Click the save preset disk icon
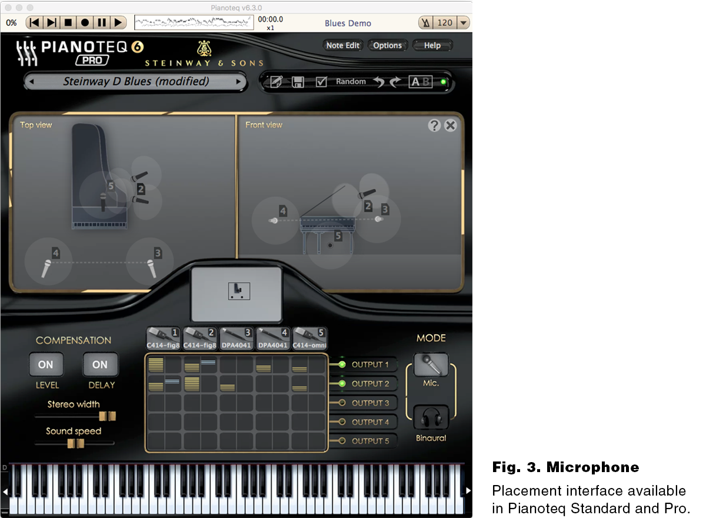 coord(298,82)
